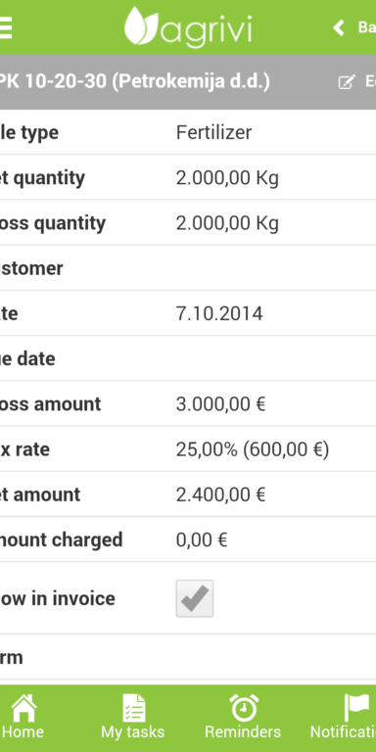Open the Reminders alarm clock icon
This screenshot has width=376, height=752.
[x=244, y=708]
